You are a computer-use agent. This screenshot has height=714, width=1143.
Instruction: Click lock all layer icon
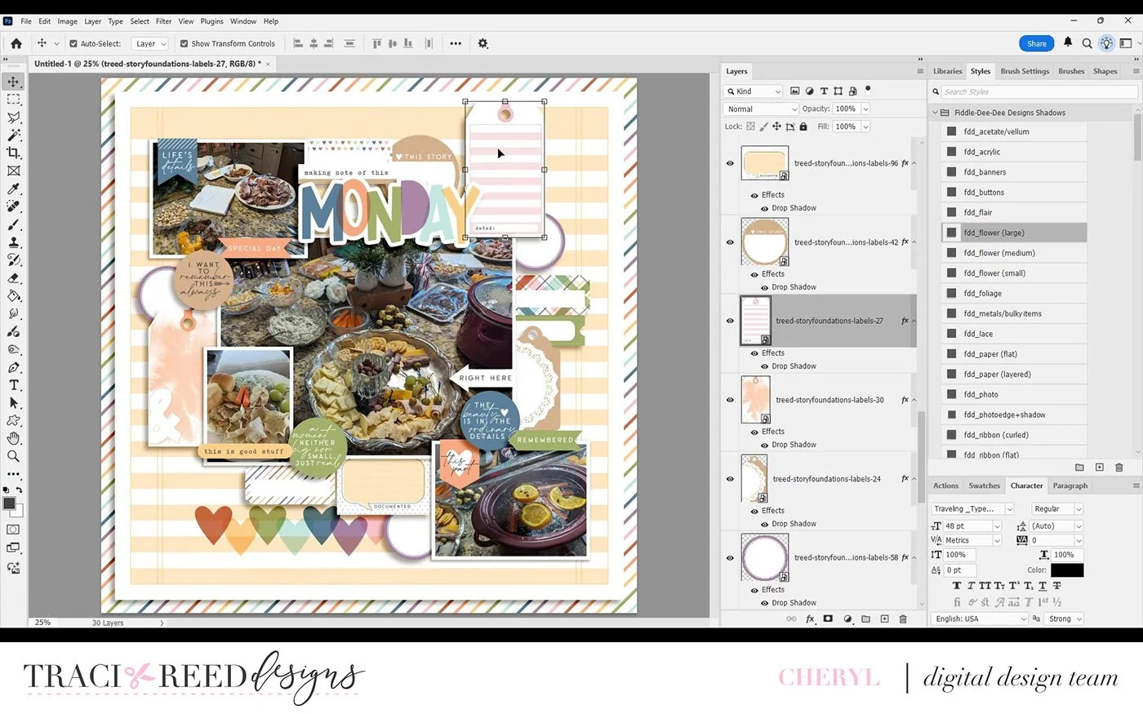click(803, 126)
